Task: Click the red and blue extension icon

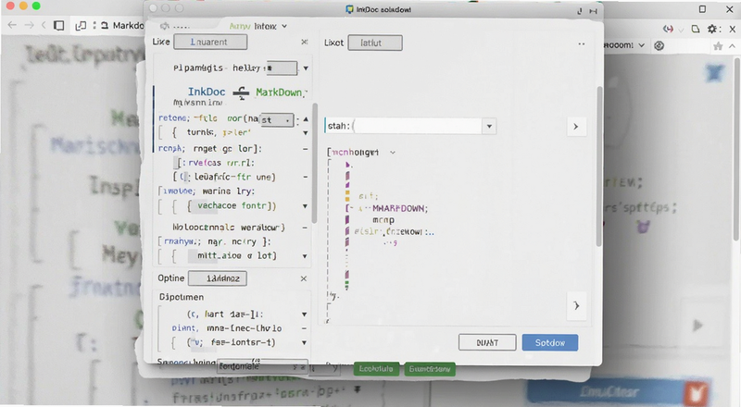Action: pos(668,30)
